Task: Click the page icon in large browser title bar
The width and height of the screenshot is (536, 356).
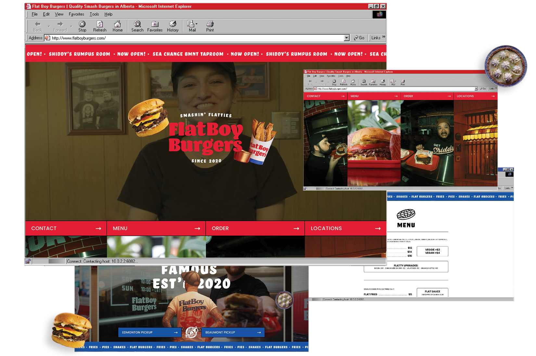Action: point(29,6)
